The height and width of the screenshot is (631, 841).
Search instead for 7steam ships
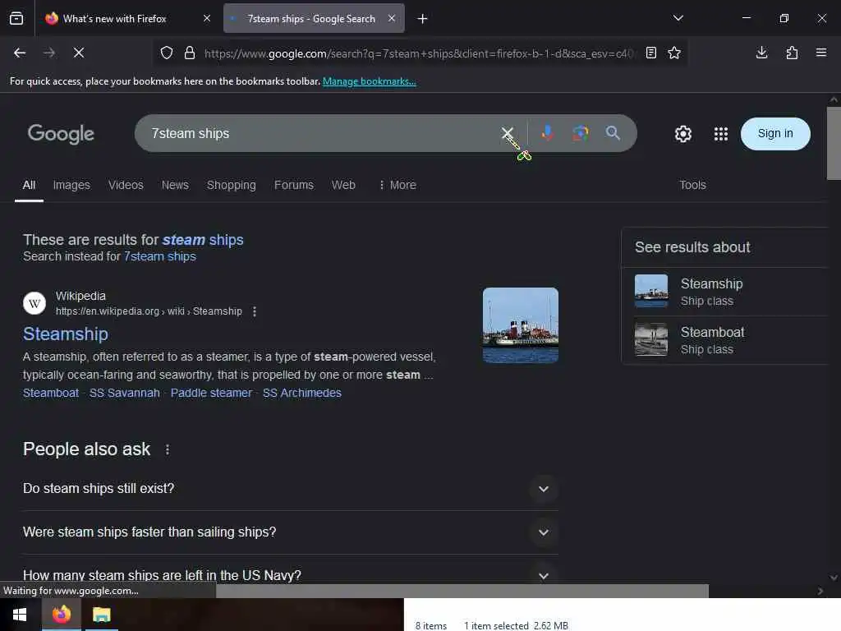click(x=160, y=256)
